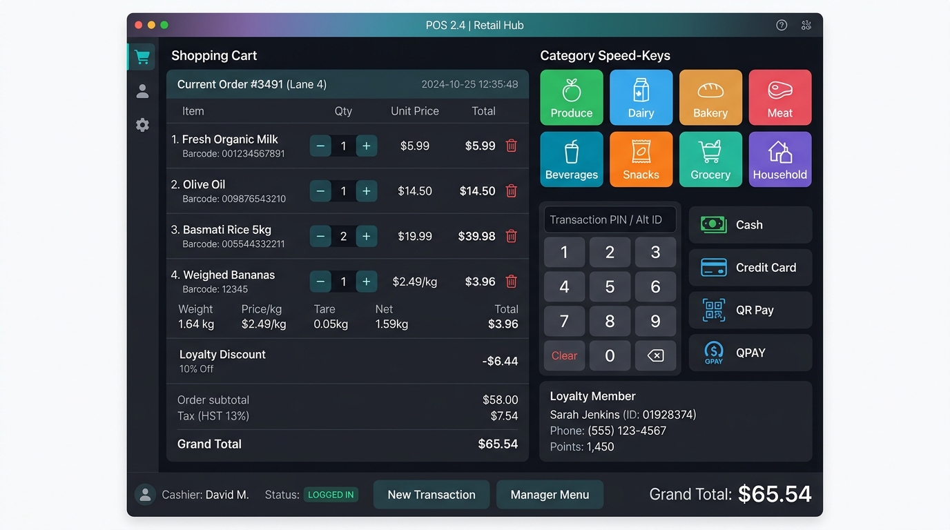
Task: Select the Dairy category speed-key
Action: coord(641,97)
